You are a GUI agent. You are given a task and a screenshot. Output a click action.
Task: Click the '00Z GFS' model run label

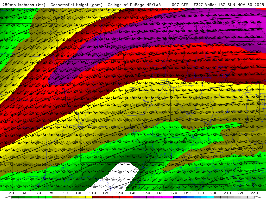click(x=180, y=5)
